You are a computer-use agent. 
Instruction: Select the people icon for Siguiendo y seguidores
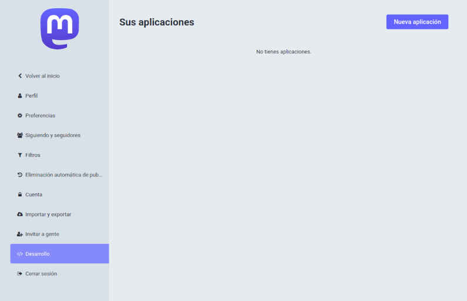(x=19, y=135)
